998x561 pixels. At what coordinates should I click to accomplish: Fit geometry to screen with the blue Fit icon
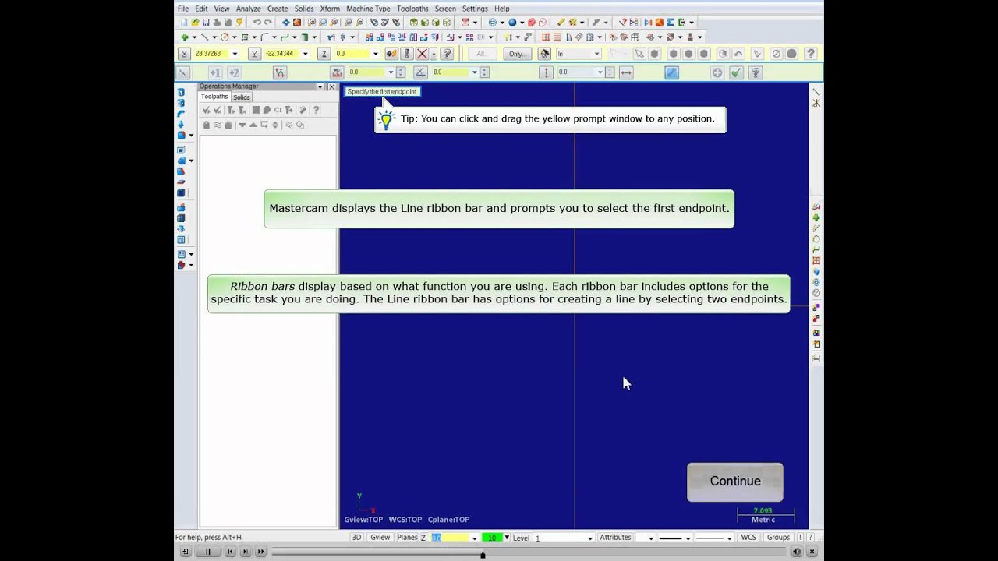285,23
